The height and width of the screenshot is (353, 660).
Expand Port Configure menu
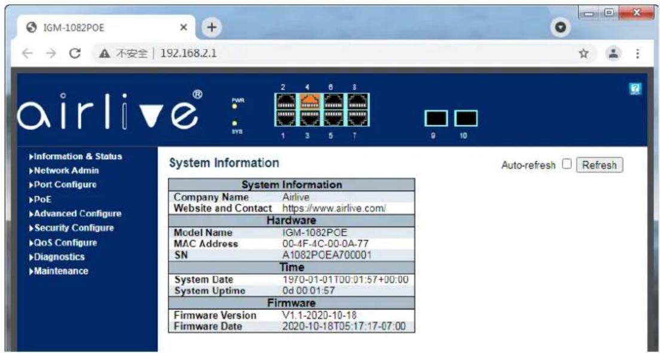(x=63, y=184)
